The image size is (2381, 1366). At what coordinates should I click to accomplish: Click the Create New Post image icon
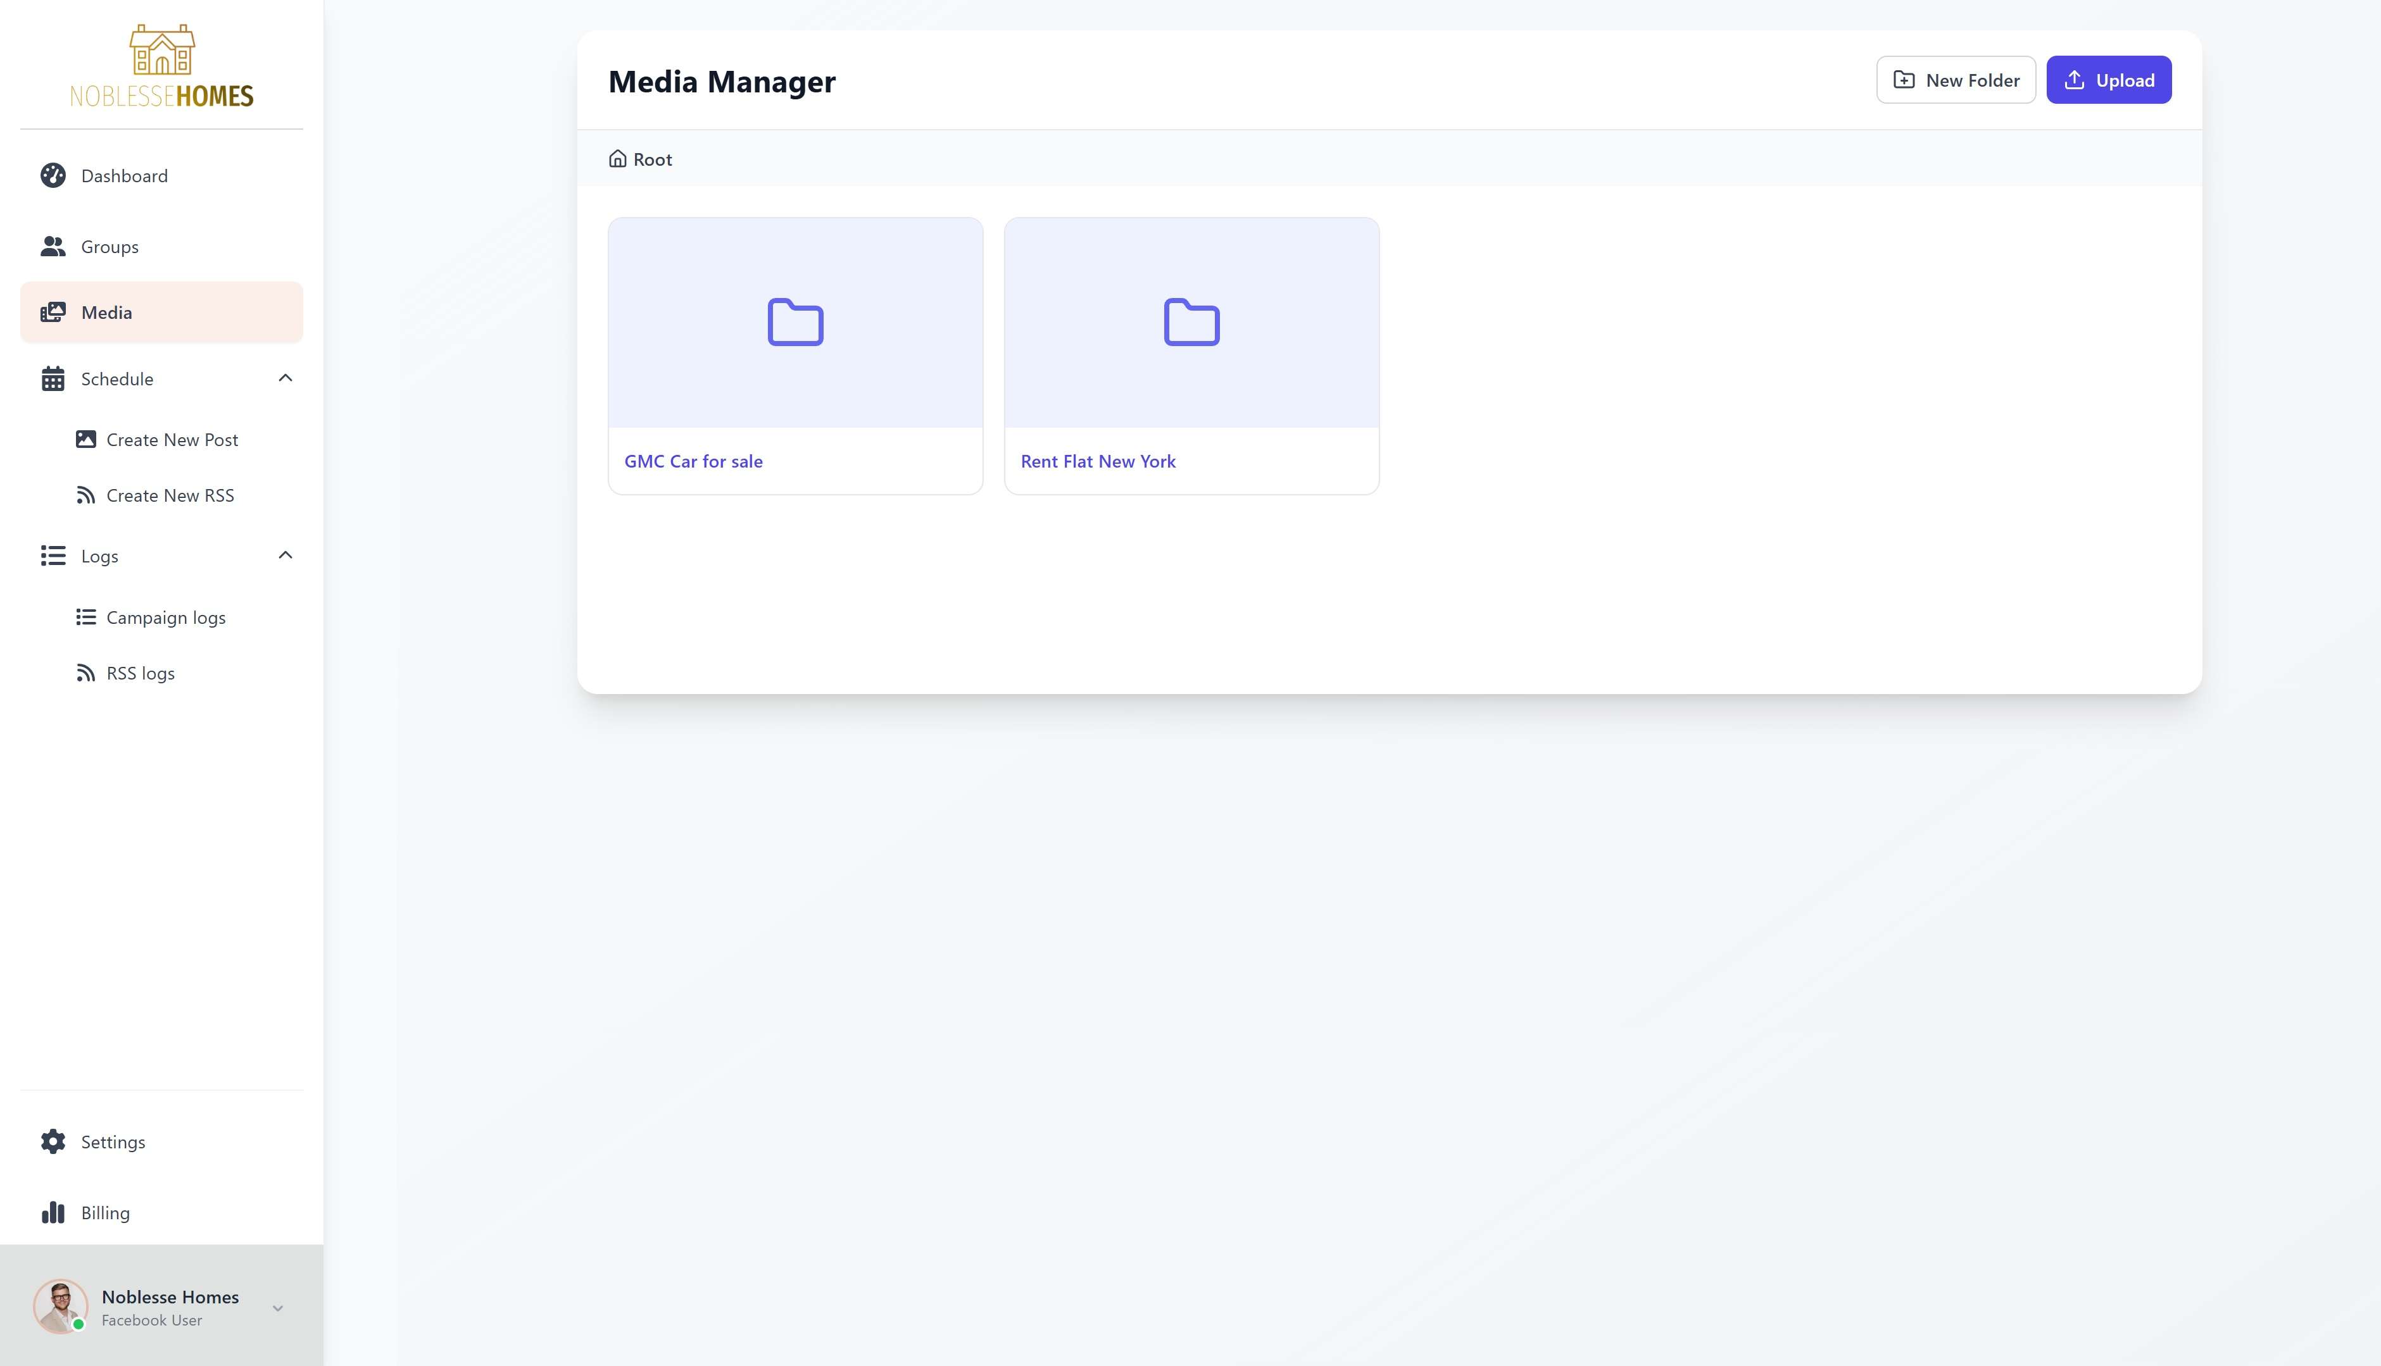click(85, 439)
